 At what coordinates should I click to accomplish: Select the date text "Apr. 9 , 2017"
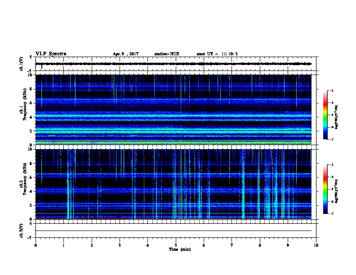(125, 54)
